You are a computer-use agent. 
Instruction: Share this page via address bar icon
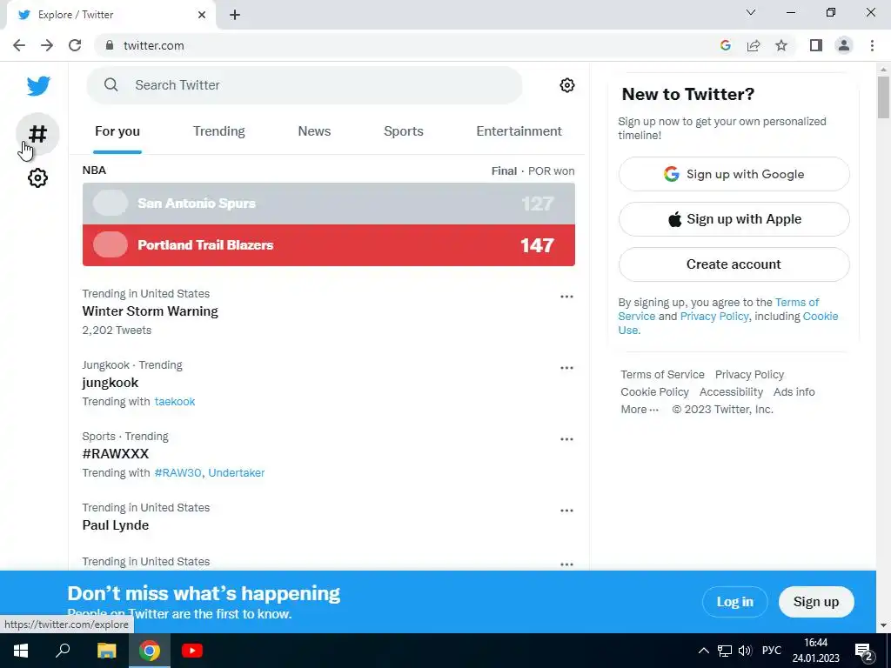[x=754, y=45]
